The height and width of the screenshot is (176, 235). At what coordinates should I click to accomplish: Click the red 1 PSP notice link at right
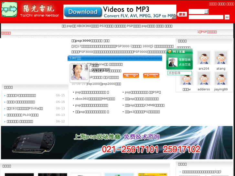tap(207, 32)
